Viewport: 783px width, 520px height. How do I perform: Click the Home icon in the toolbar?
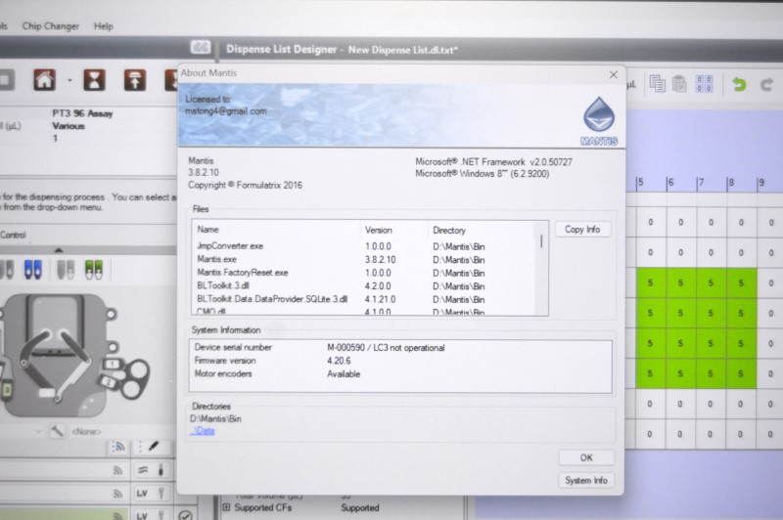(x=44, y=80)
